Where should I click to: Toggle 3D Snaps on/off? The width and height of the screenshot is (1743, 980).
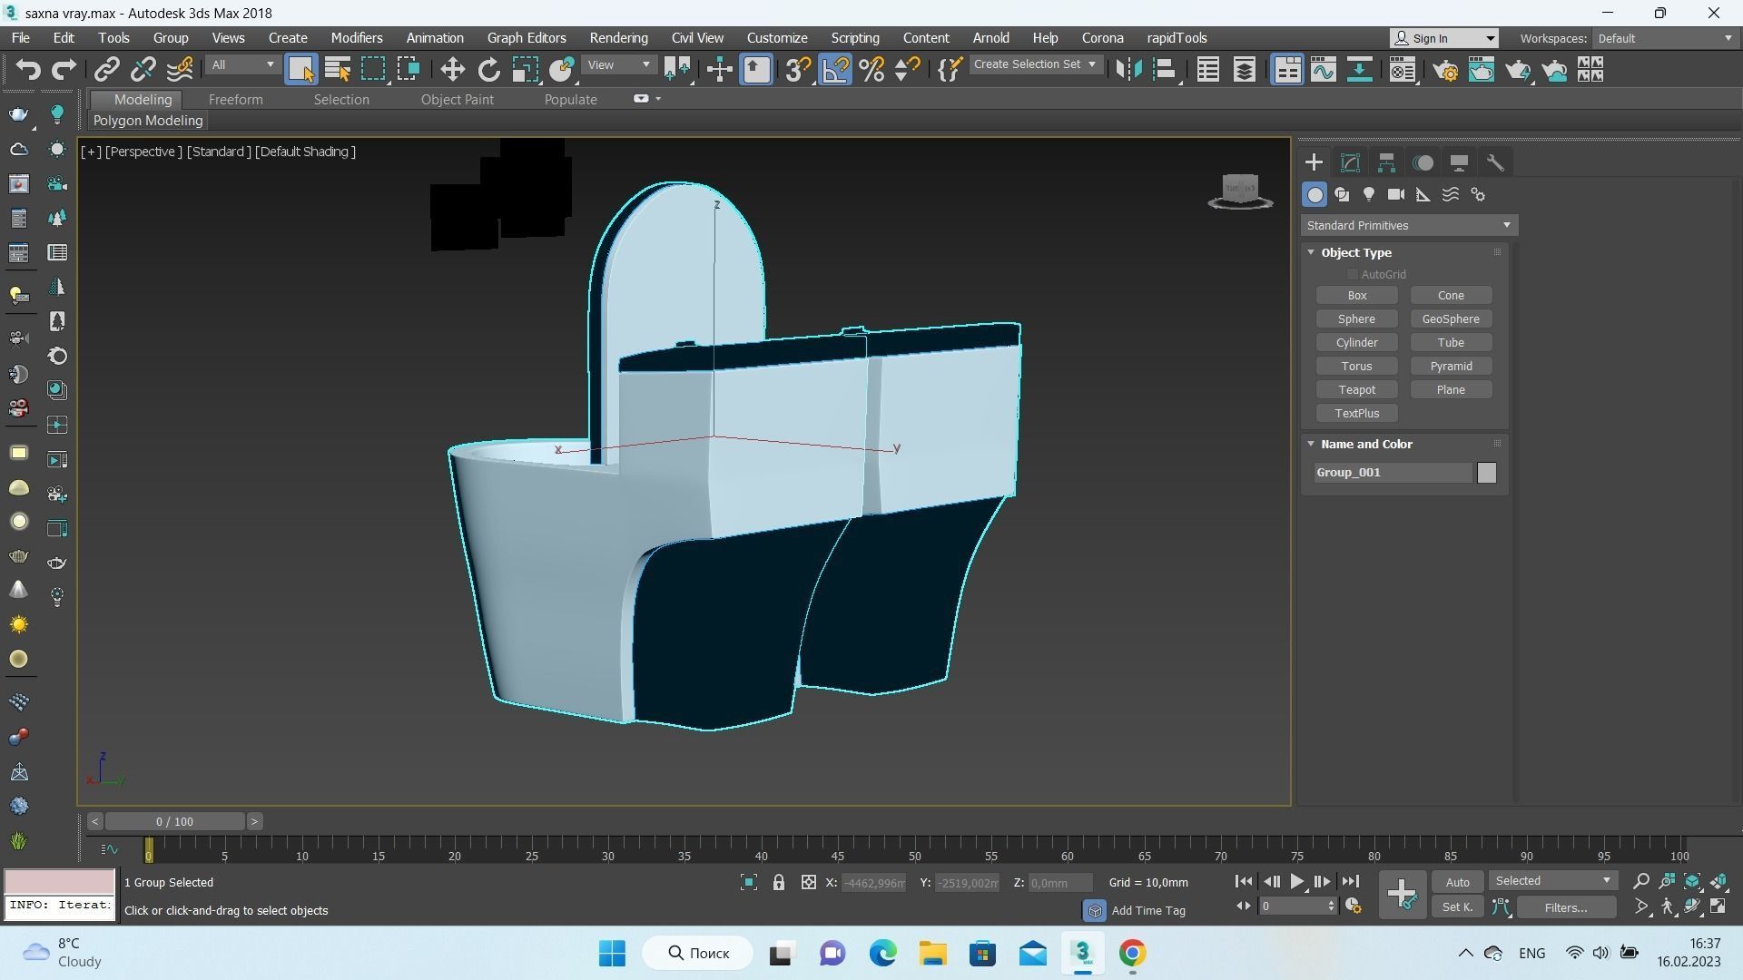tap(798, 70)
